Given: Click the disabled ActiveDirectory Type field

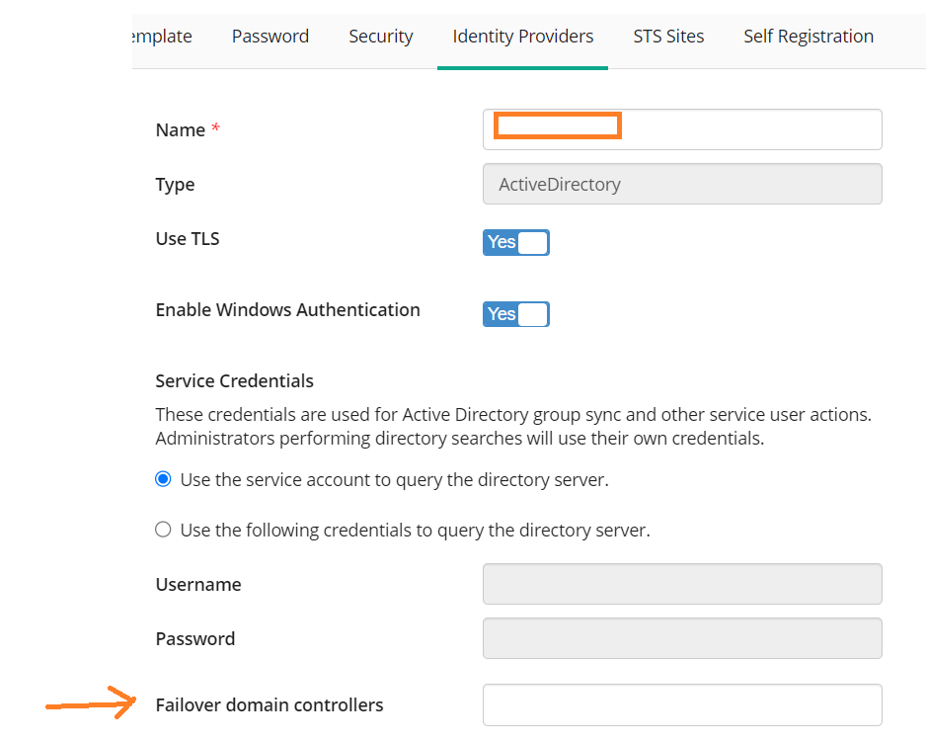Looking at the screenshot, I should pyautogui.click(x=682, y=184).
